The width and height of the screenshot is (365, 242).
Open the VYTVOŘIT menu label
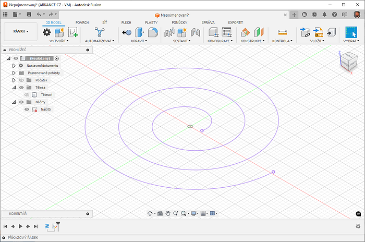click(60, 41)
